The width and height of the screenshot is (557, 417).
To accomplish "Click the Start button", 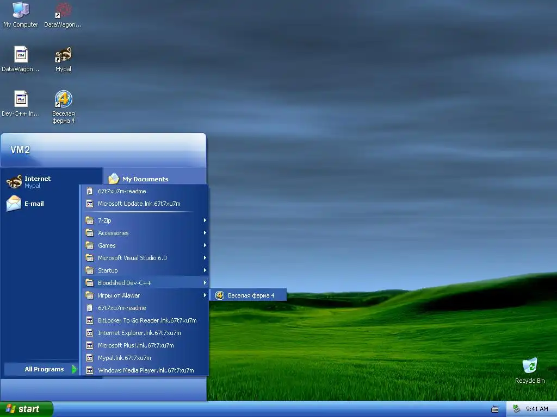I will [x=26, y=409].
